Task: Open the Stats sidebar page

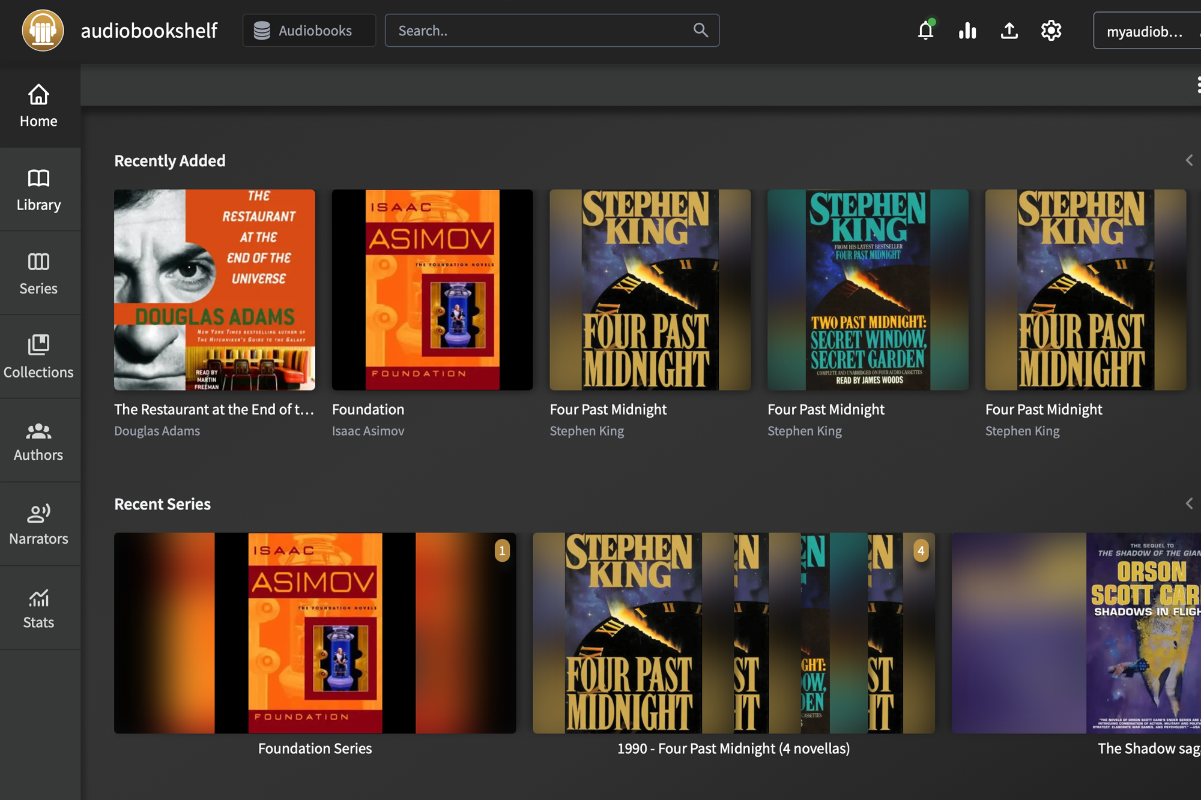Action: click(38, 608)
